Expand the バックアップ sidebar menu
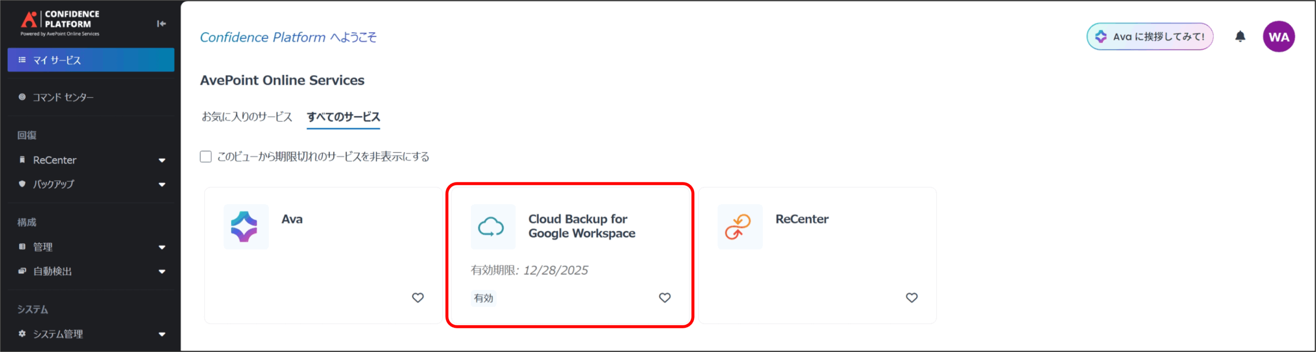 click(162, 185)
